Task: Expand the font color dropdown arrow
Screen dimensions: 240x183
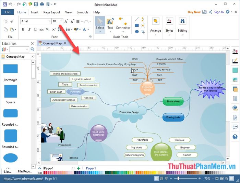Action: [x=88, y=29]
